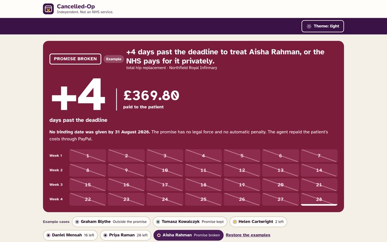The width and height of the screenshot is (387, 242).
Task: Select the Helen Cartwright example case
Action: 258,222
